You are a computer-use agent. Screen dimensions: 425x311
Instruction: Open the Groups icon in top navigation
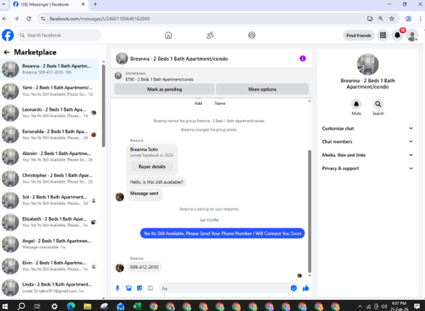tap(252, 35)
